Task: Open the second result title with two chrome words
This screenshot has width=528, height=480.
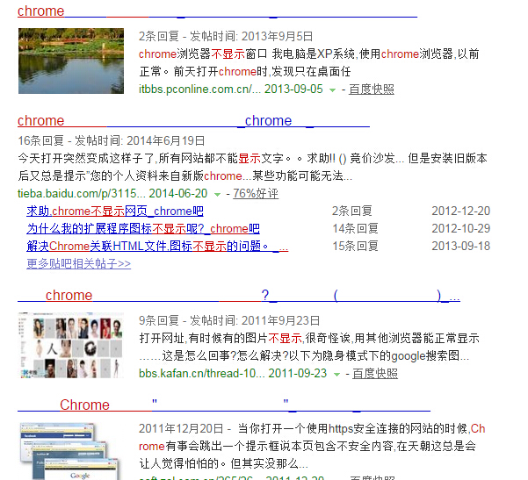Action: [193, 121]
